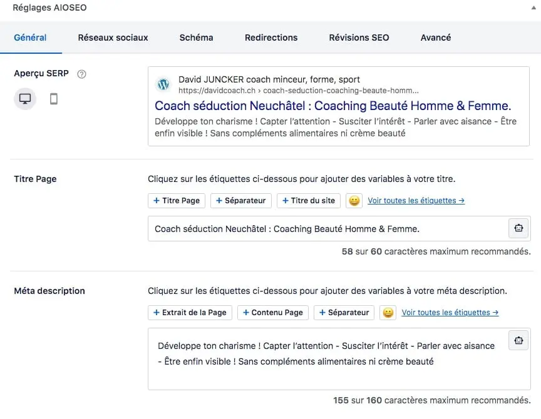Open emoji picker in Méta description section
541x419 pixels.
tap(388, 313)
